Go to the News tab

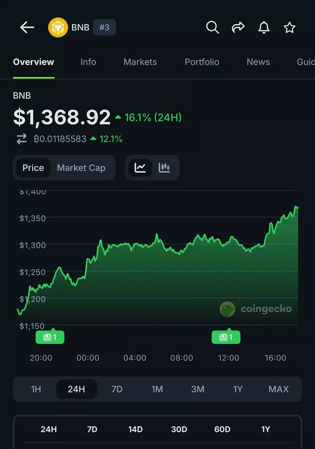(x=258, y=62)
